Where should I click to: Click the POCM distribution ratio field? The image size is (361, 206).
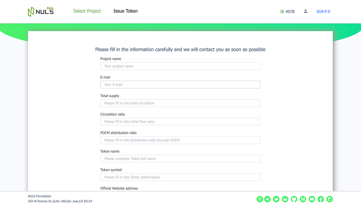(180, 140)
